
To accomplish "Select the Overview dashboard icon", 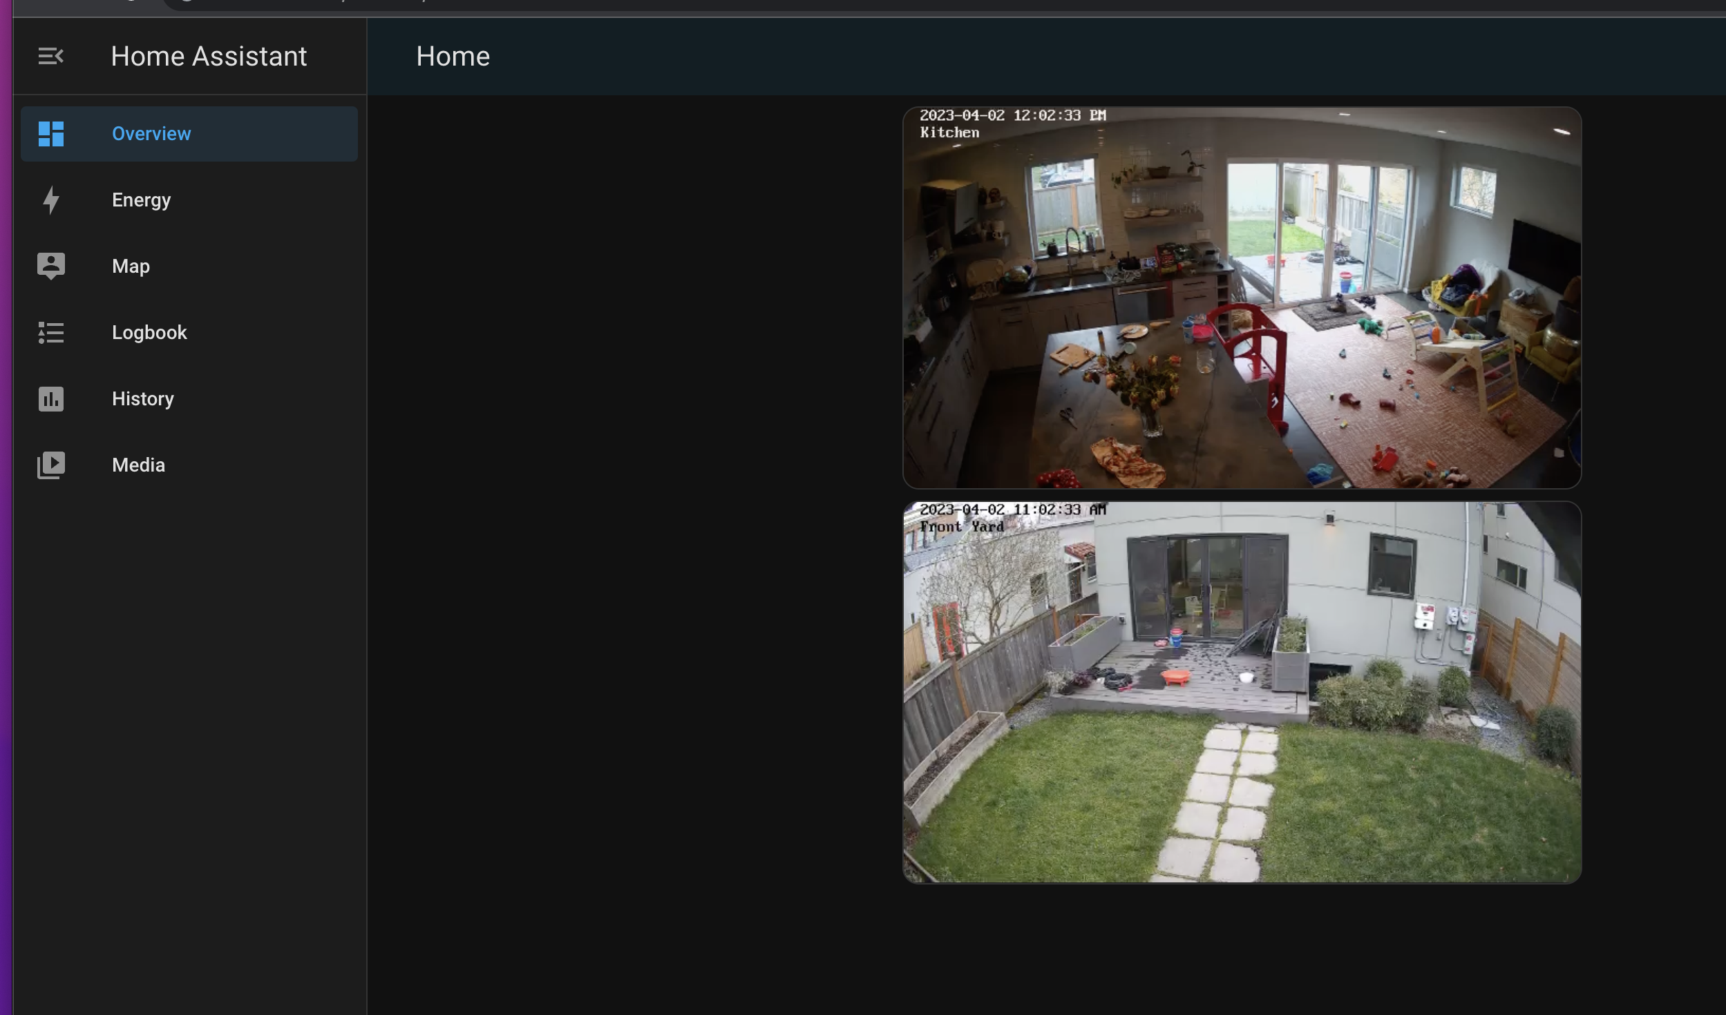I will coord(51,133).
